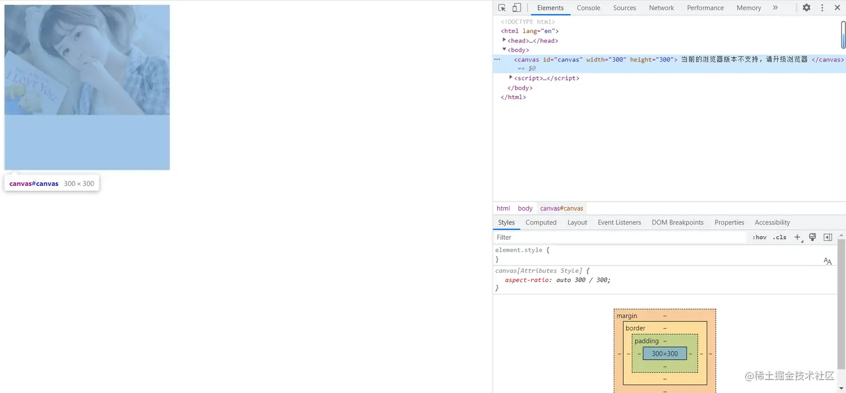Open the Memory tab
Image resolution: width=846 pixels, height=393 pixels.
point(749,8)
